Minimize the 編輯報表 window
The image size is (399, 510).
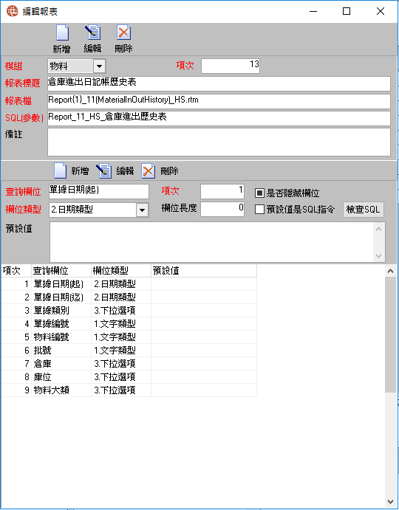point(313,11)
